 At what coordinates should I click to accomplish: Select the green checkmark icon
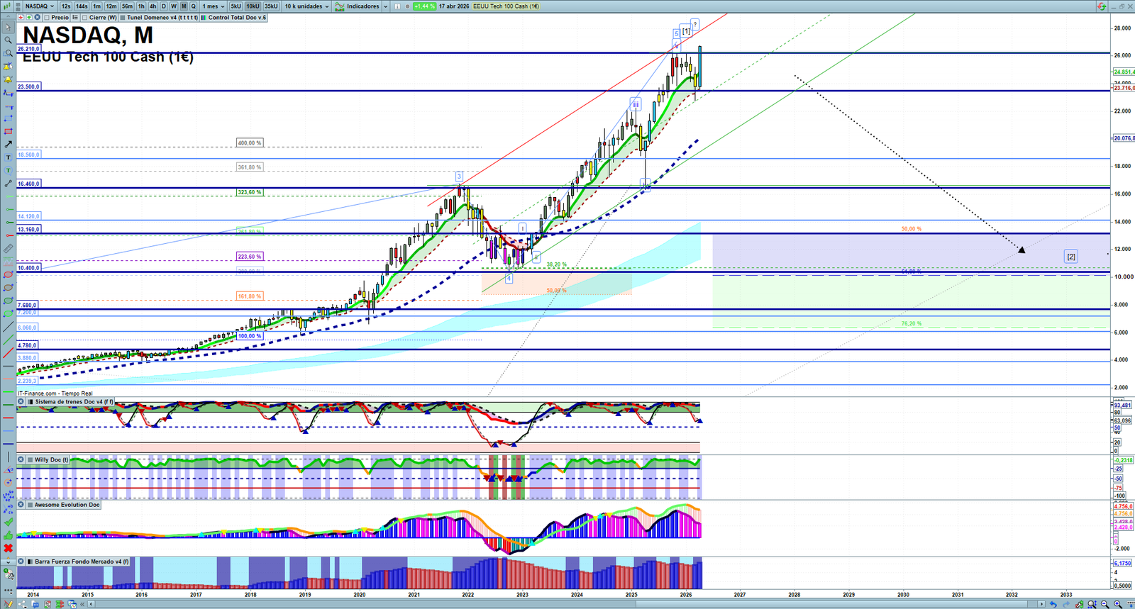click(8, 523)
